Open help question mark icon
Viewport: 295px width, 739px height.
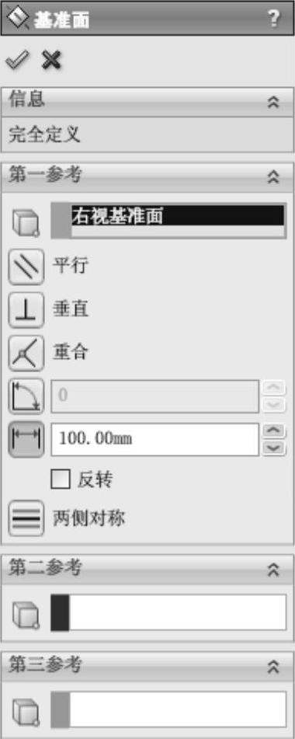click(x=274, y=19)
